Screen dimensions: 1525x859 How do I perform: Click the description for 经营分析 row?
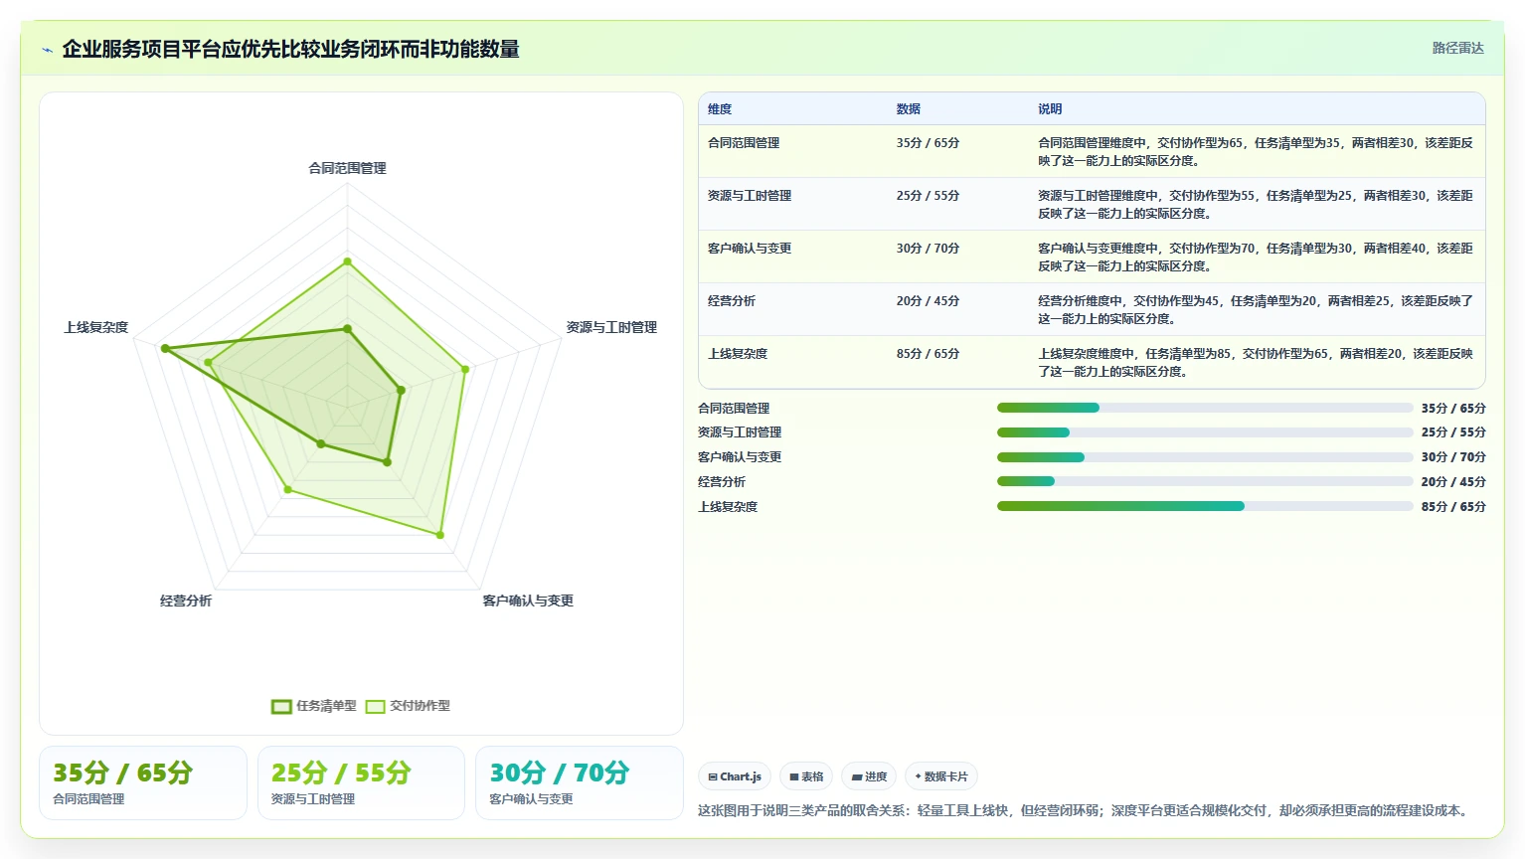coord(1256,310)
